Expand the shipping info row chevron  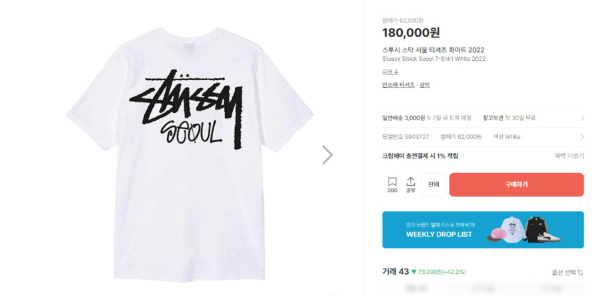(x=582, y=118)
